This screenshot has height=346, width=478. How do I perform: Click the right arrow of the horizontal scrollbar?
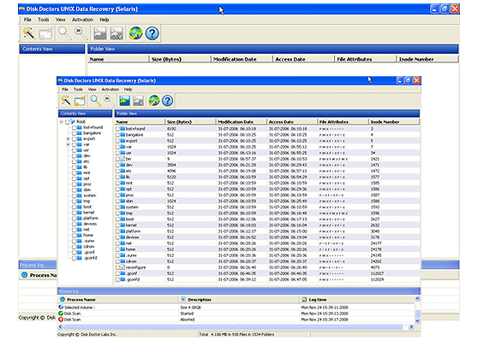coord(411,327)
